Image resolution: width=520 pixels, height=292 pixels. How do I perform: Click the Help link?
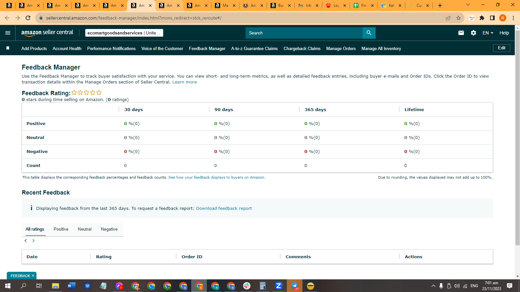[504, 33]
